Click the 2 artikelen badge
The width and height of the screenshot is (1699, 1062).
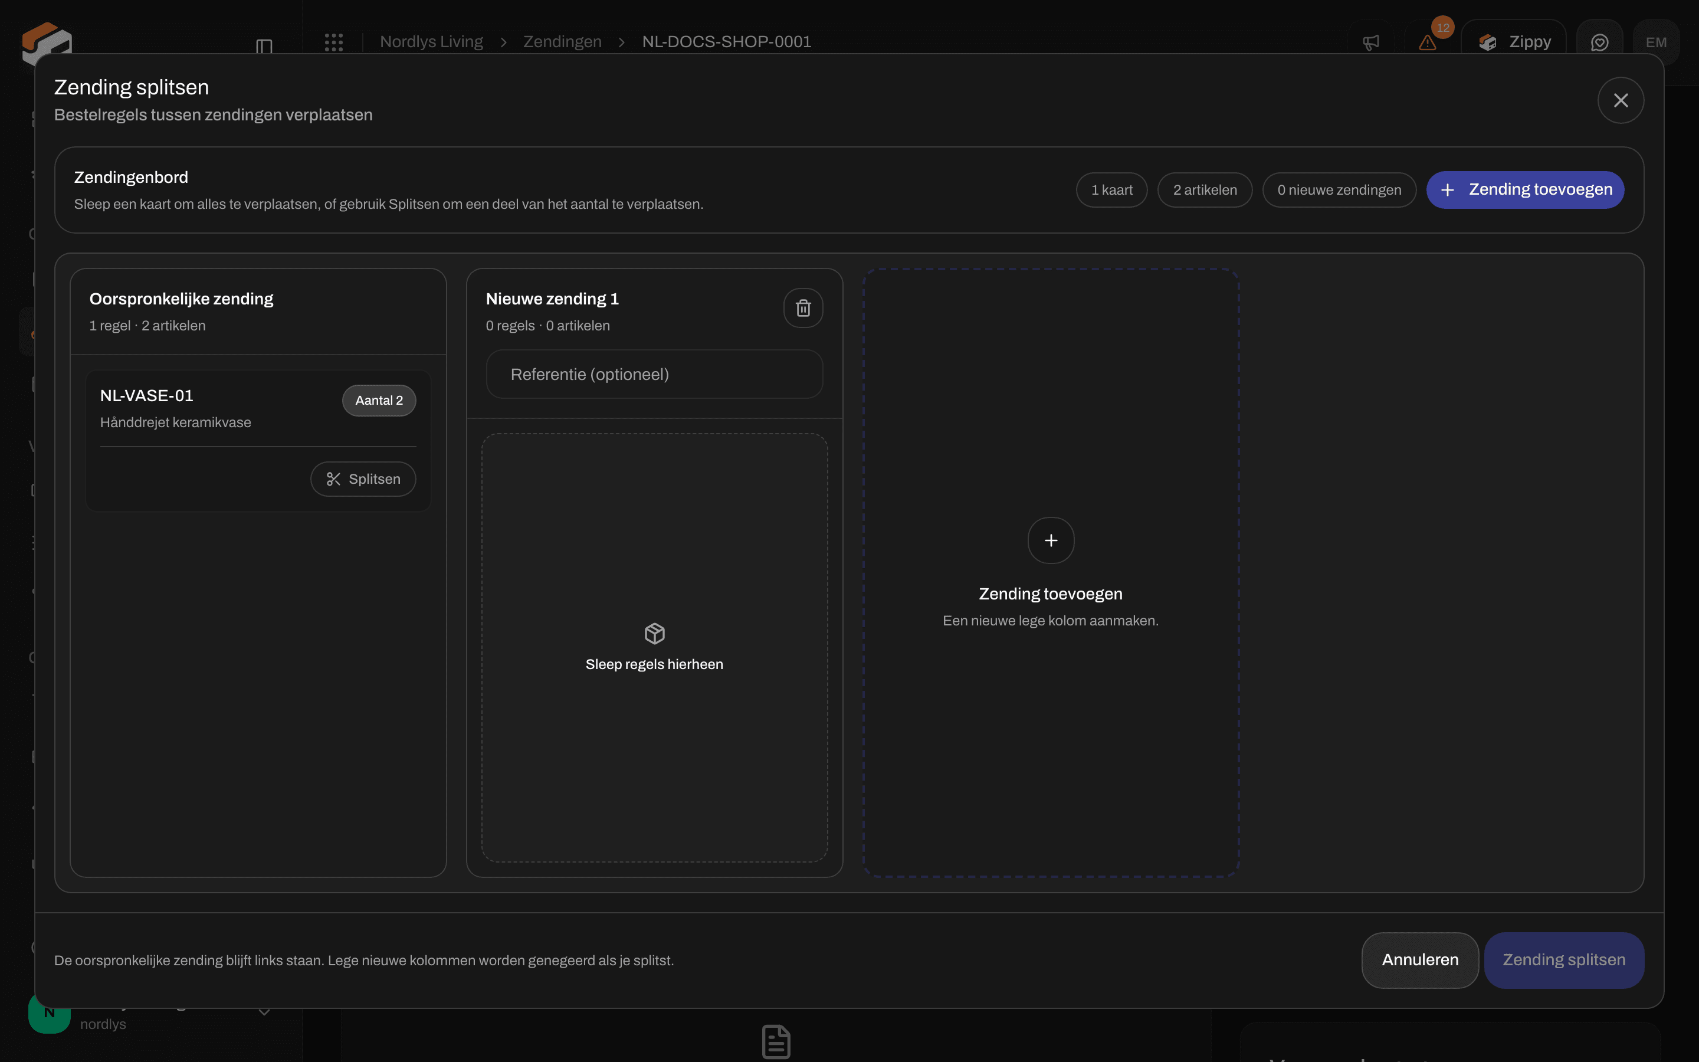click(1205, 191)
